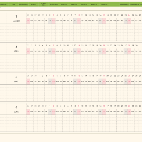Go to the WEEKLY-04 tab

[x=94, y=4]
